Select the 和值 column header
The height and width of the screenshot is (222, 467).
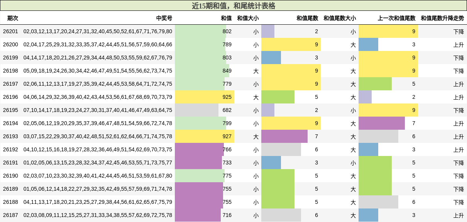[x=226, y=18]
